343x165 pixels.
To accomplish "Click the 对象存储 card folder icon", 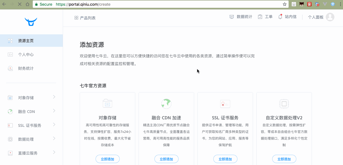I will 107,104.
